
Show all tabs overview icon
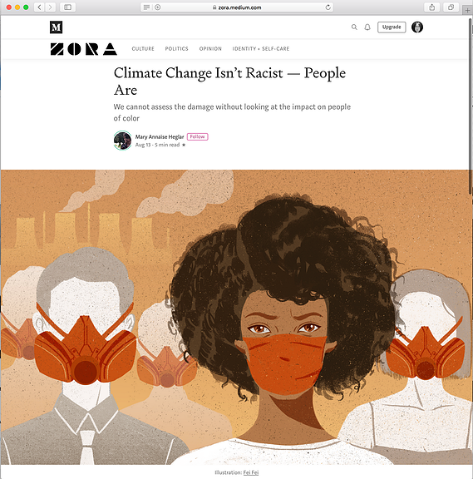[x=451, y=7]
